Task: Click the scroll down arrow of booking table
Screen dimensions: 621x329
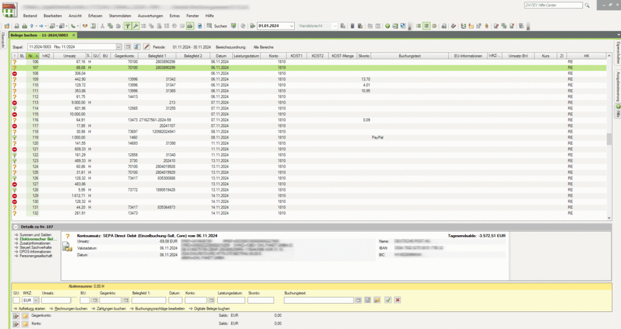Action: [609, 218]
